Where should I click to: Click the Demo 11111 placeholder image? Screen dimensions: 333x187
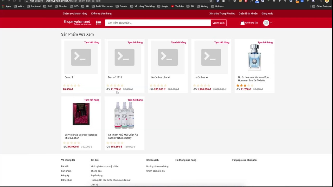(124, 57)
